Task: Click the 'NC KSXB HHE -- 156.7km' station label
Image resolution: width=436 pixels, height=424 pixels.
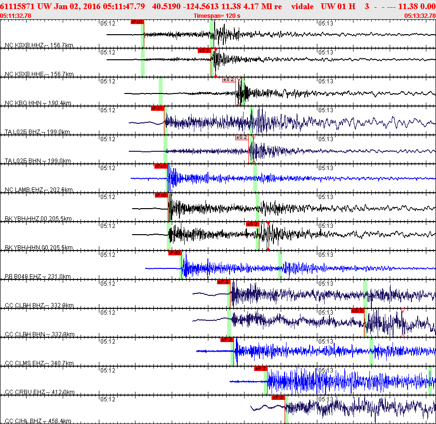Action: pos(39,74)
